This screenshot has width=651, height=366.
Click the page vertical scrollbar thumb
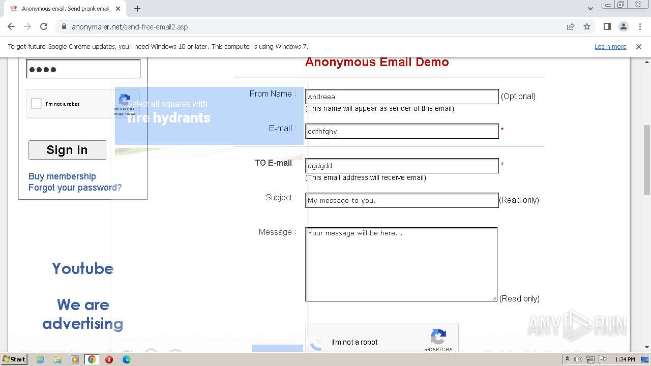[647, 160]
